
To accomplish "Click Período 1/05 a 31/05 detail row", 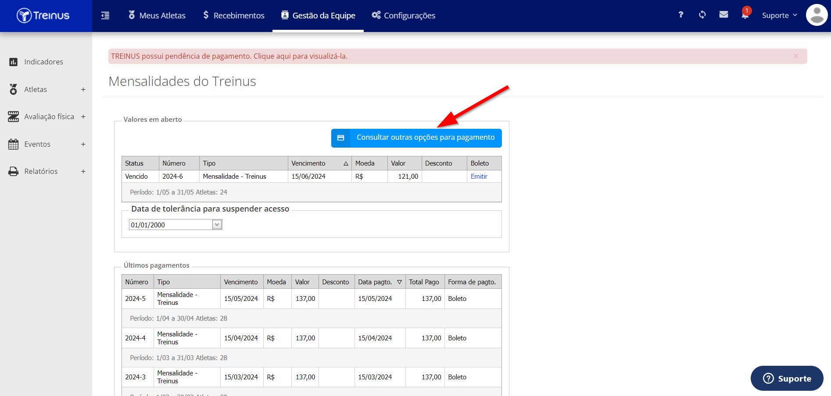I will pos(312,192).
